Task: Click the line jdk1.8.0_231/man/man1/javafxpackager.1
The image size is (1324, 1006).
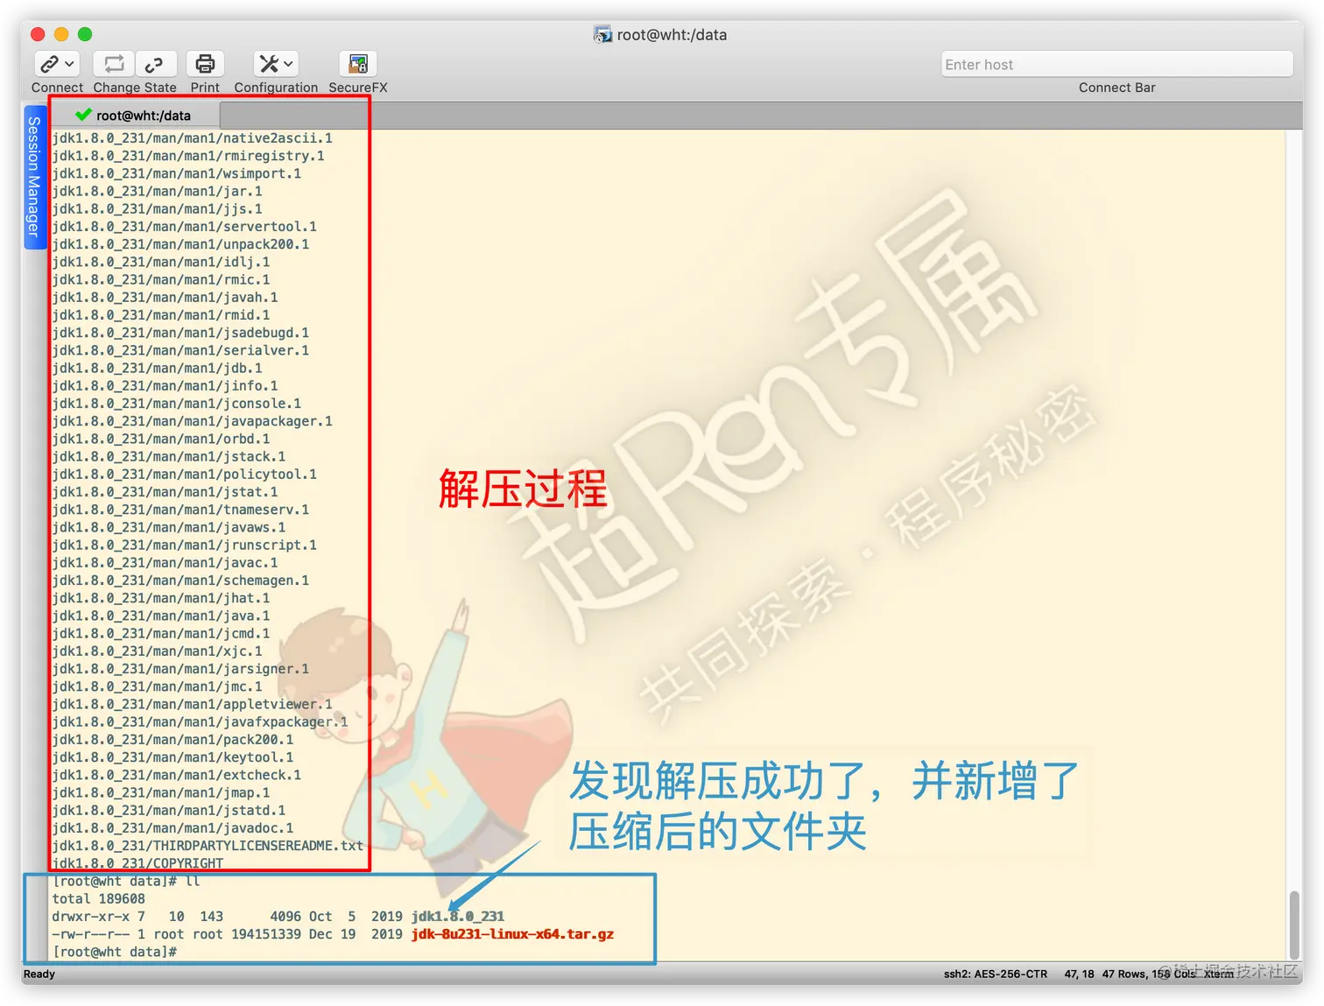Action: 201,721
